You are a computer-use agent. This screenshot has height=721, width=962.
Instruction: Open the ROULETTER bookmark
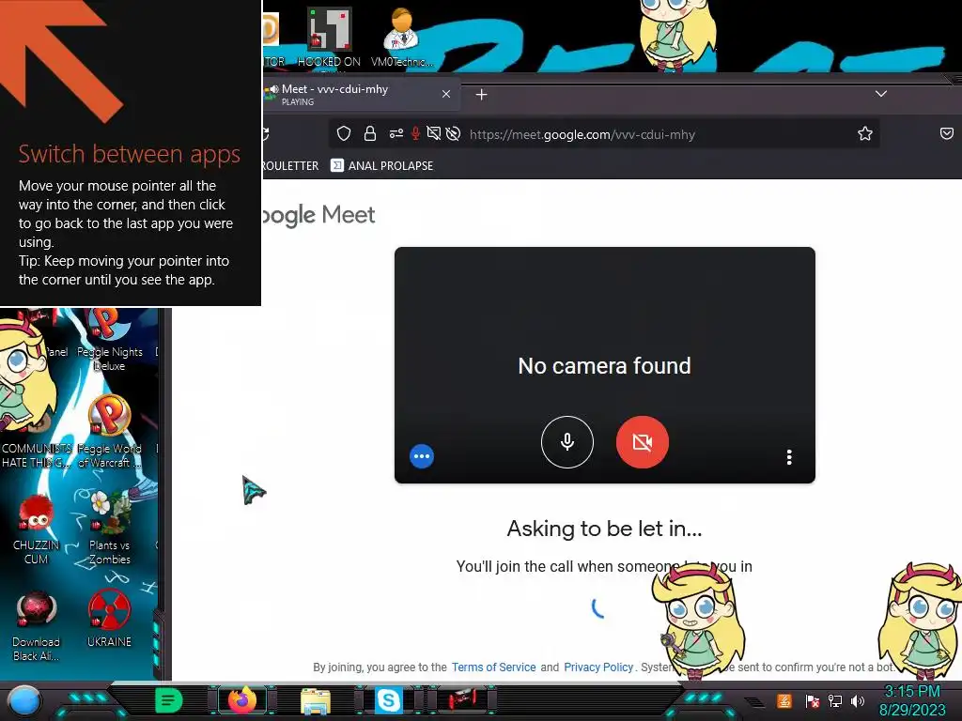point(290,165)
